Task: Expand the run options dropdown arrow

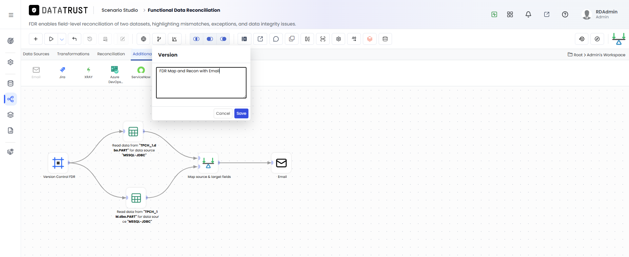Action: click(62, 39)
